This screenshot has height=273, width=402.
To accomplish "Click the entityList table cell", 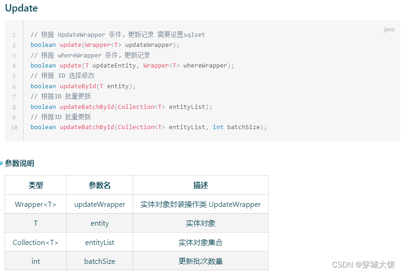I will pos(99,242).
